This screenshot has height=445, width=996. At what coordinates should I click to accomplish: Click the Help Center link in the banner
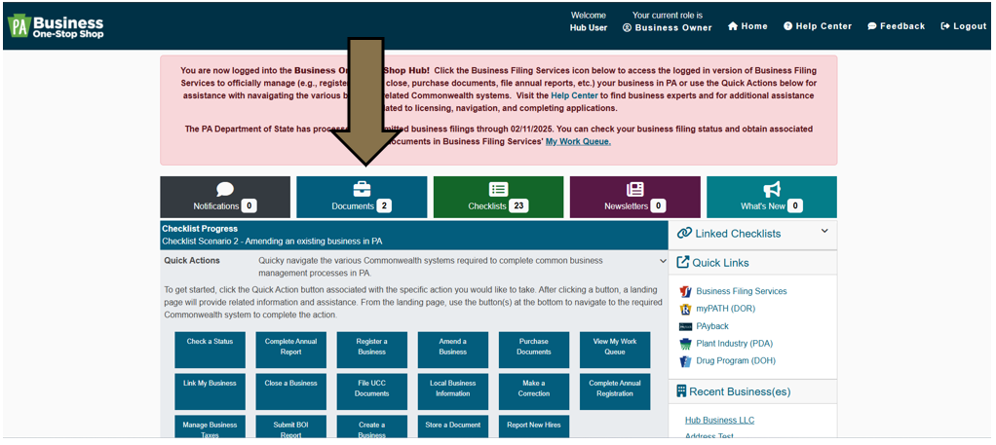click(x=574, y=95)
